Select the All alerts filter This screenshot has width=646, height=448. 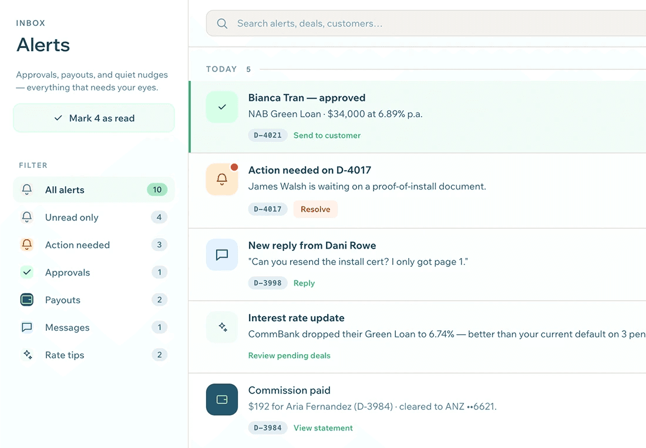(94, 189)
